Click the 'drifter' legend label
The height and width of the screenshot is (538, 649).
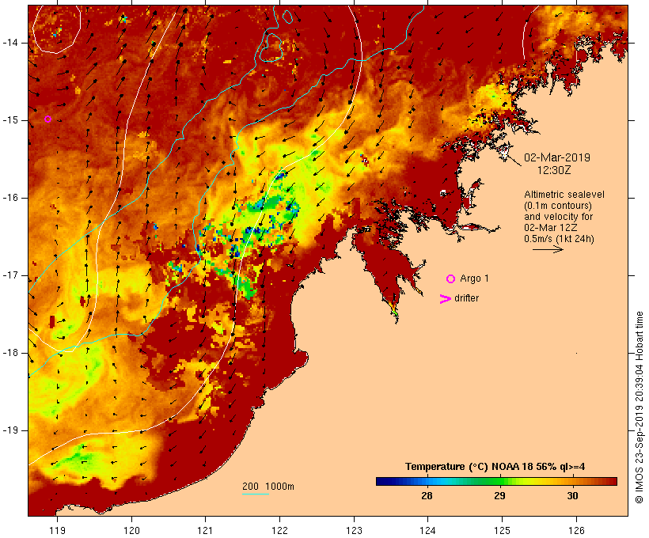(x=466, y=298)
